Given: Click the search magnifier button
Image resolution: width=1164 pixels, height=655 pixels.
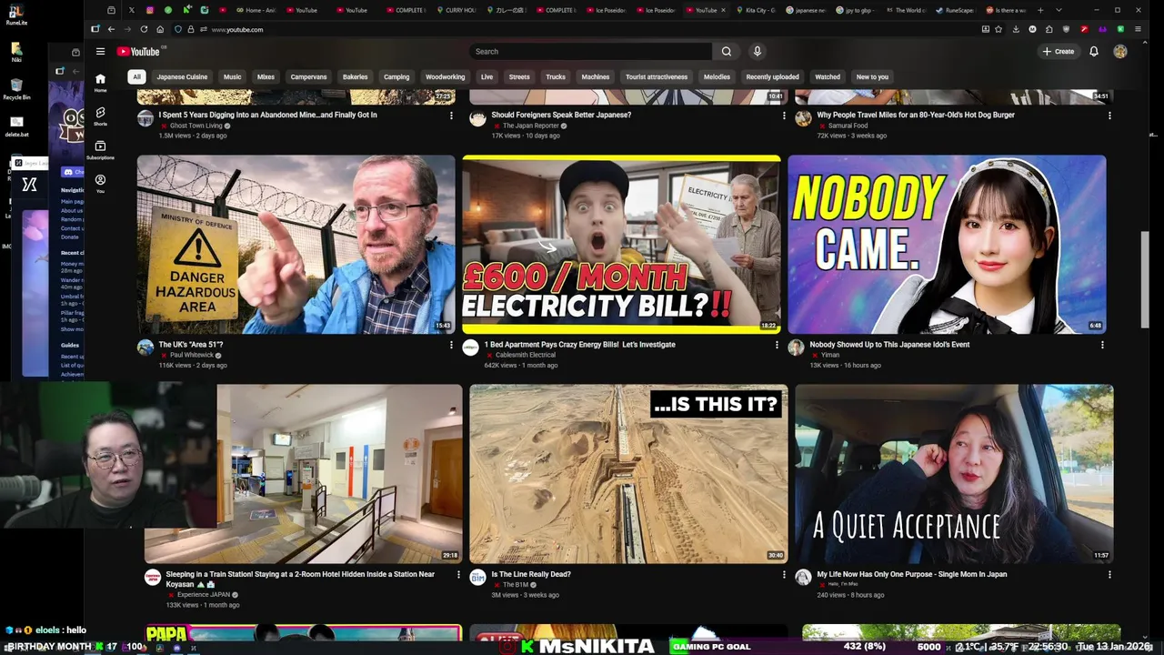Looking at the screenshot, I should 726,52.
